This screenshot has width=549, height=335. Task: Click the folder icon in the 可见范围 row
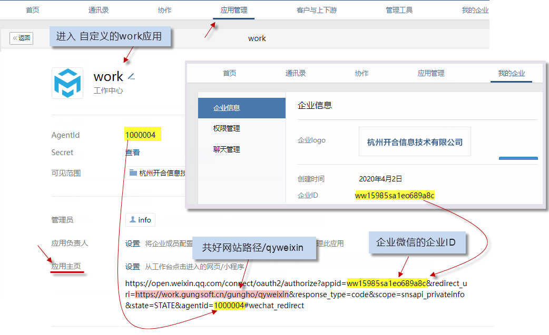coord(133,173)
